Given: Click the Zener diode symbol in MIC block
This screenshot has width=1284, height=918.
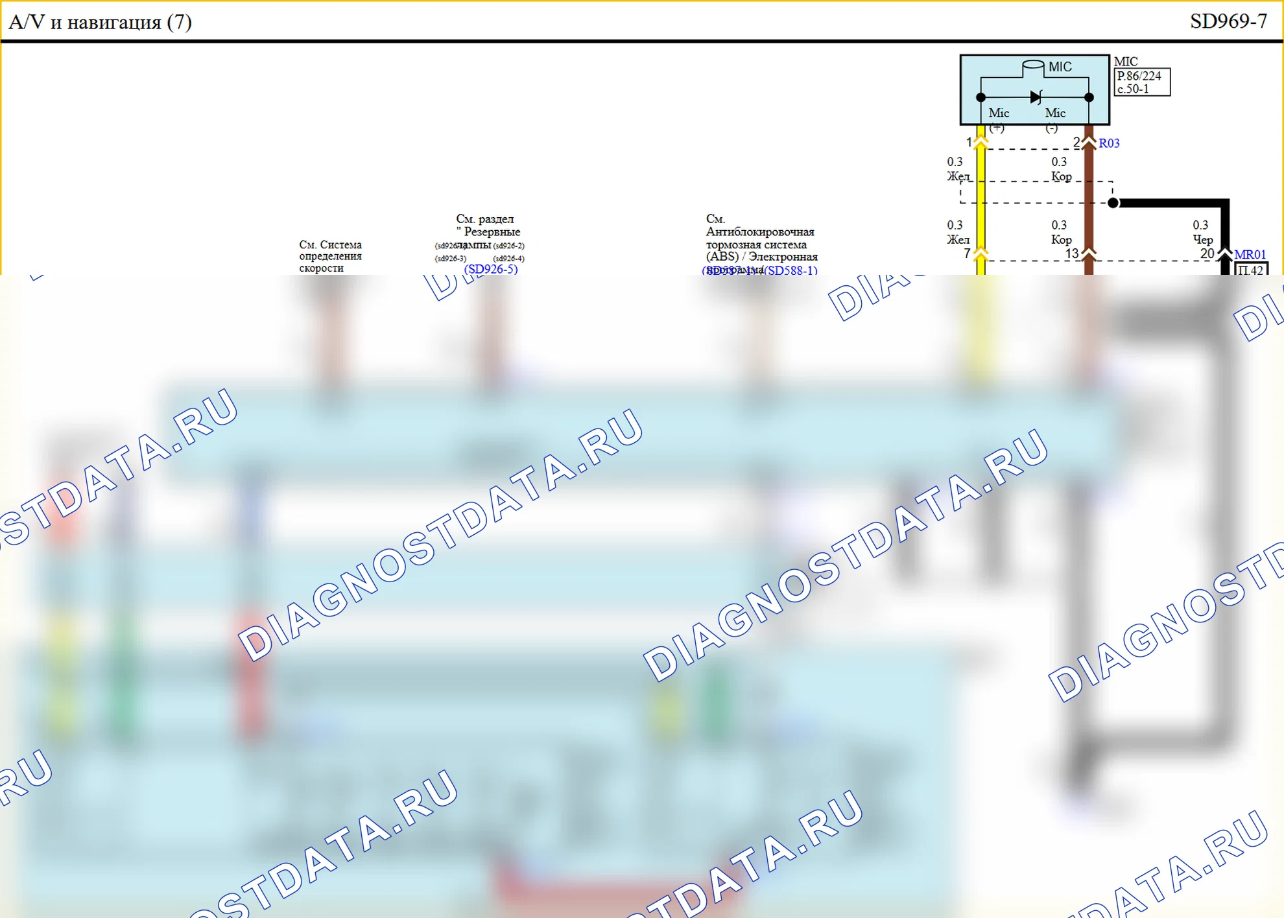Looking at the screenshot, I should coord(1035,97).
